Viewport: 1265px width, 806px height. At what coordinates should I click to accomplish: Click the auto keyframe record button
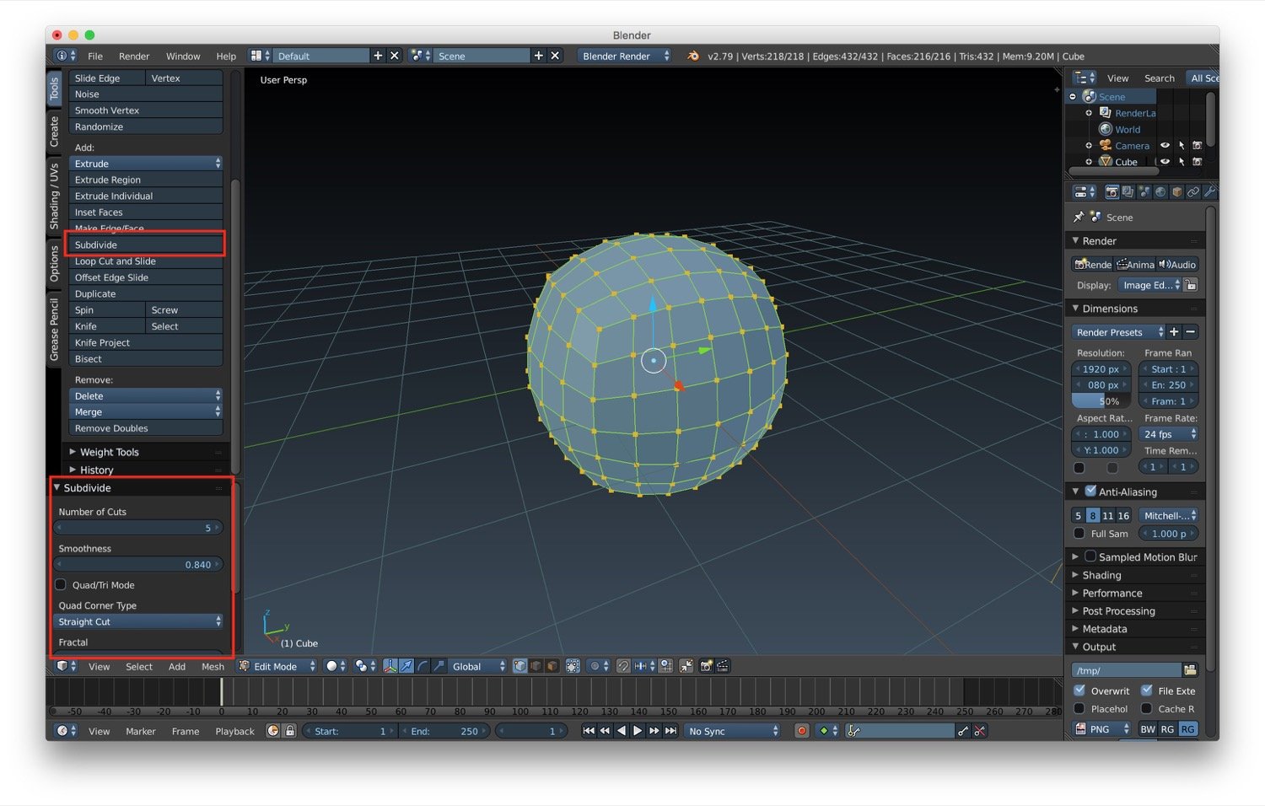coord(802,731)
